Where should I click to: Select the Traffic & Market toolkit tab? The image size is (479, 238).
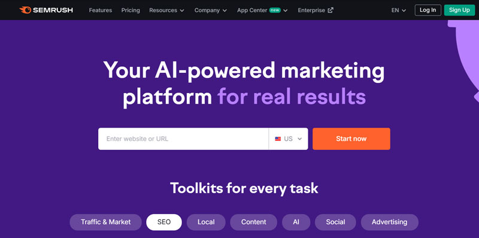pyautogui.click(x=106, y=222)
